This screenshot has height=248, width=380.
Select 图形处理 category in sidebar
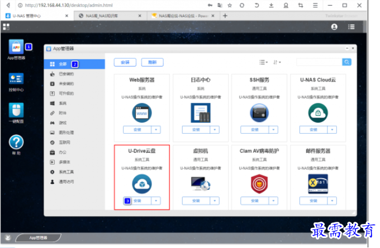click(x=74, y=133)
